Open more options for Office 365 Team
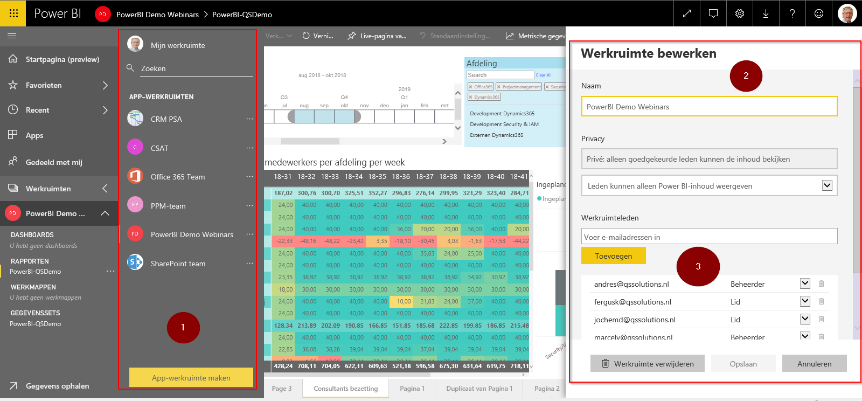Screen dimensions: 862x401 coord(249,176)
